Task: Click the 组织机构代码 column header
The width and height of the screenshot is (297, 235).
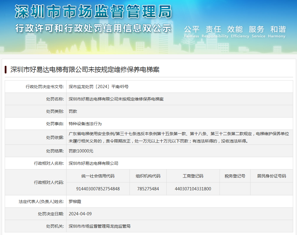Action: click(148, 176)
